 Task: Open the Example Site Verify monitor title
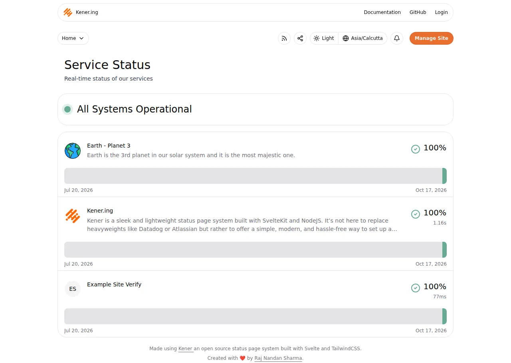click(x=114, y=284)
